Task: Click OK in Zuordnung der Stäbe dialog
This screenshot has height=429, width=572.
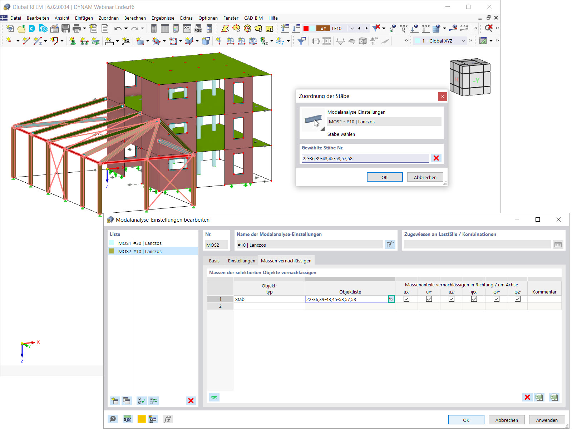Action: pyautogui.click(x=385, y=177)
